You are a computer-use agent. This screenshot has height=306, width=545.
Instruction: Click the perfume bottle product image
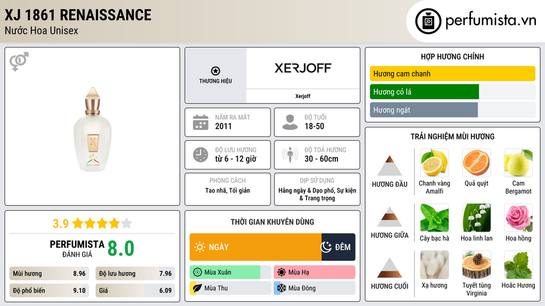pyautogui.click(x=93, y=130)
